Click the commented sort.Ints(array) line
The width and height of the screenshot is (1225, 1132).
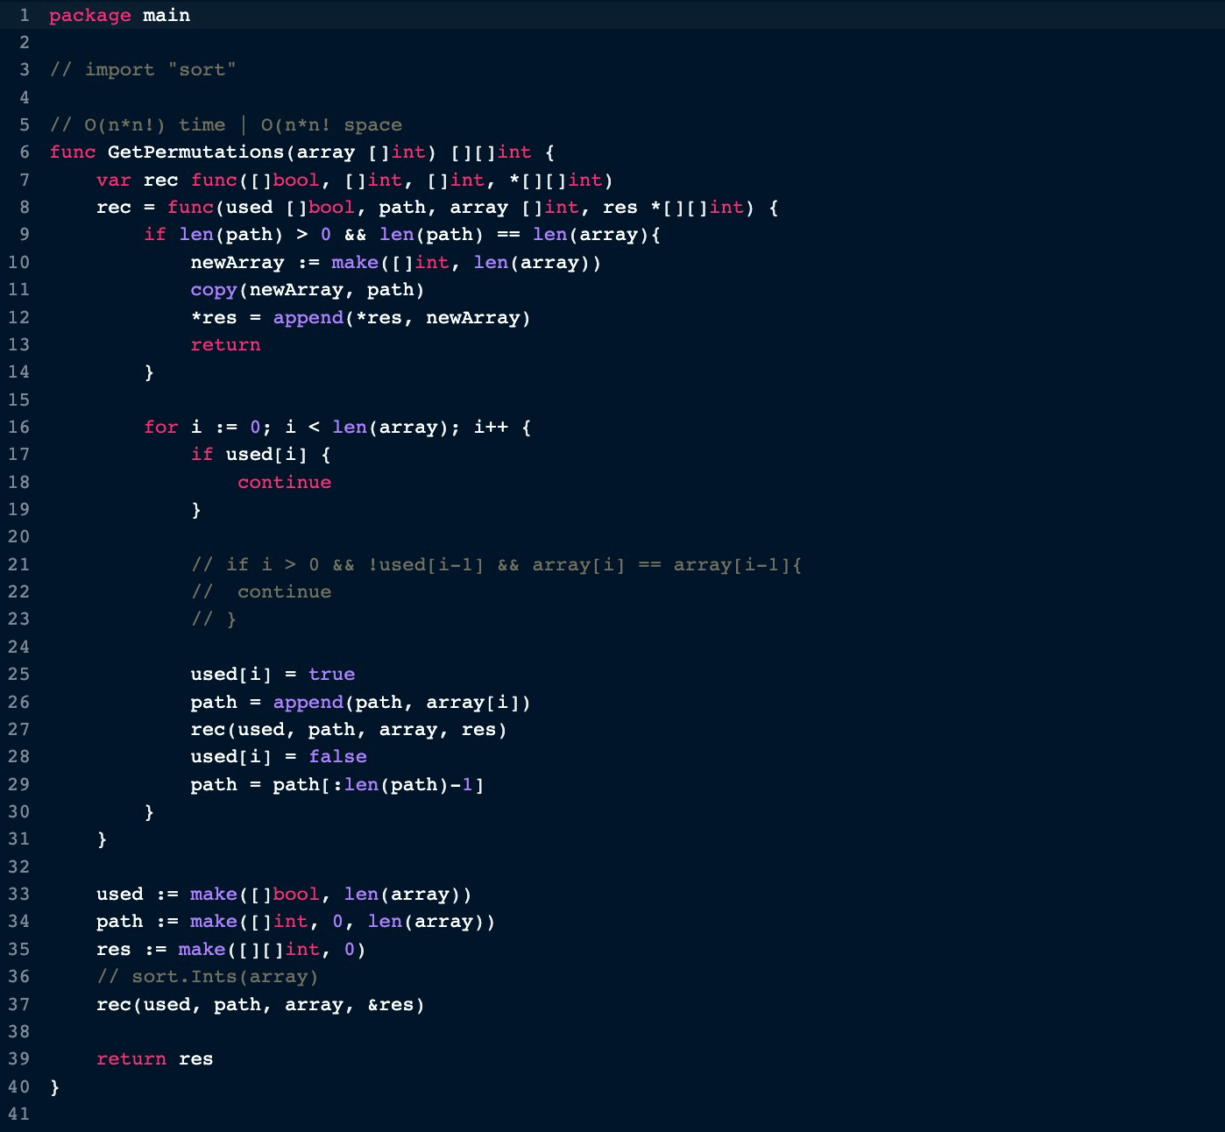point(208,977)
